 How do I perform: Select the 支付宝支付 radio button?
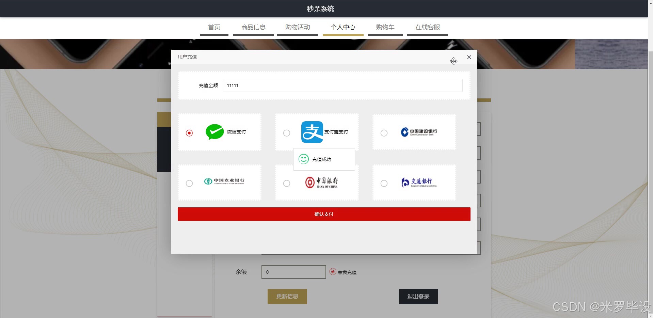tap(287, 133)
